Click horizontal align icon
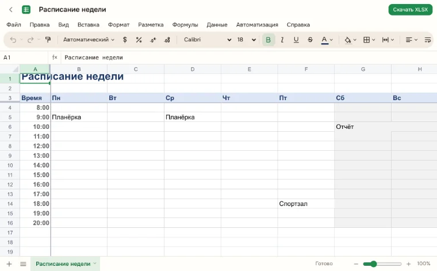The height and width of the screenshot is (271, 437). (409, 40)
